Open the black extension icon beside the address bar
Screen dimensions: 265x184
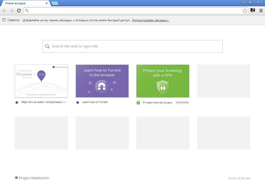[253, 10]
